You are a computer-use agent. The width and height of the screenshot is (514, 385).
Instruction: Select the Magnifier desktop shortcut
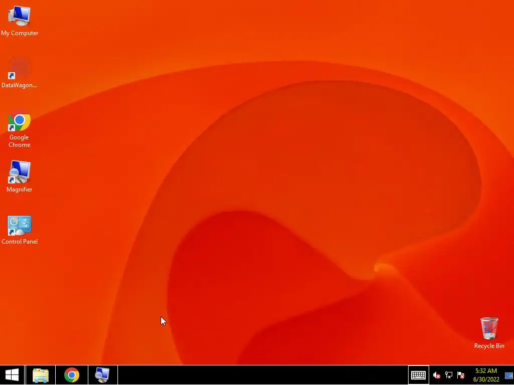(x=20, y=176)
